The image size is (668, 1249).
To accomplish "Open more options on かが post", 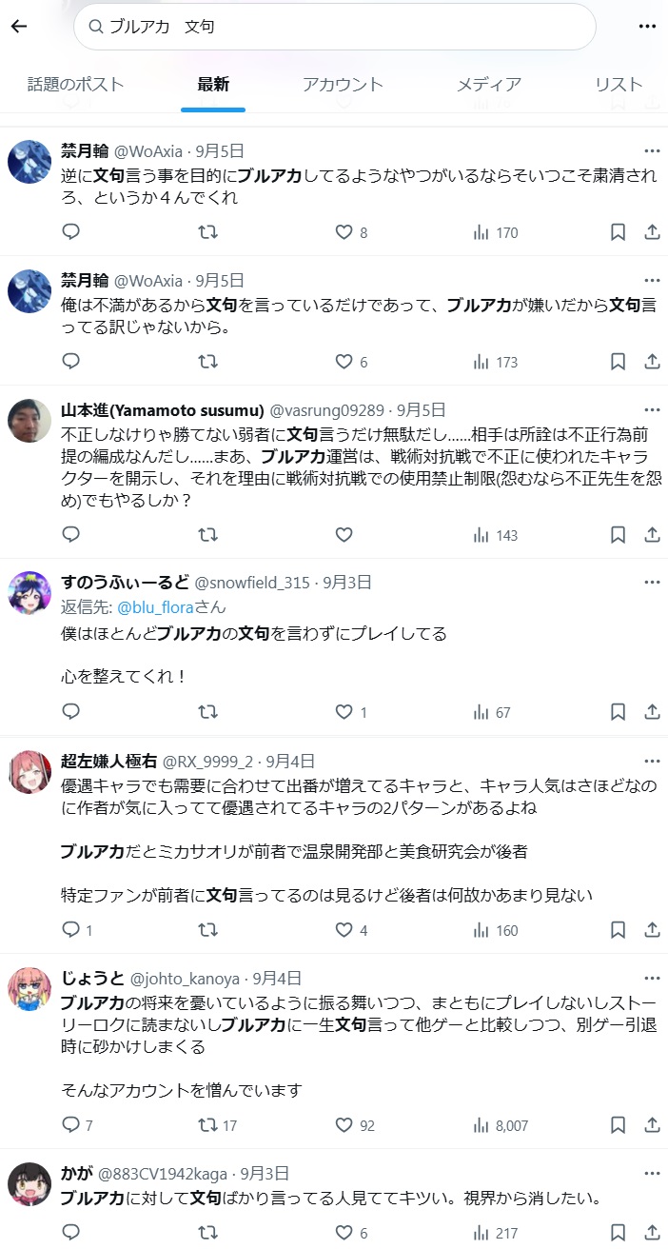I will coord(652,1173).
